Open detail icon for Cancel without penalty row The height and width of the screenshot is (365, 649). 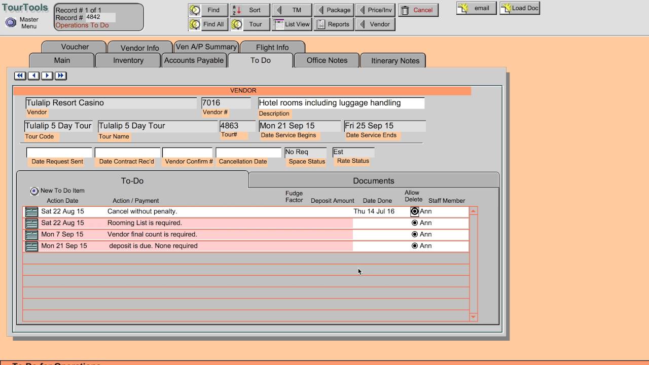31,212
